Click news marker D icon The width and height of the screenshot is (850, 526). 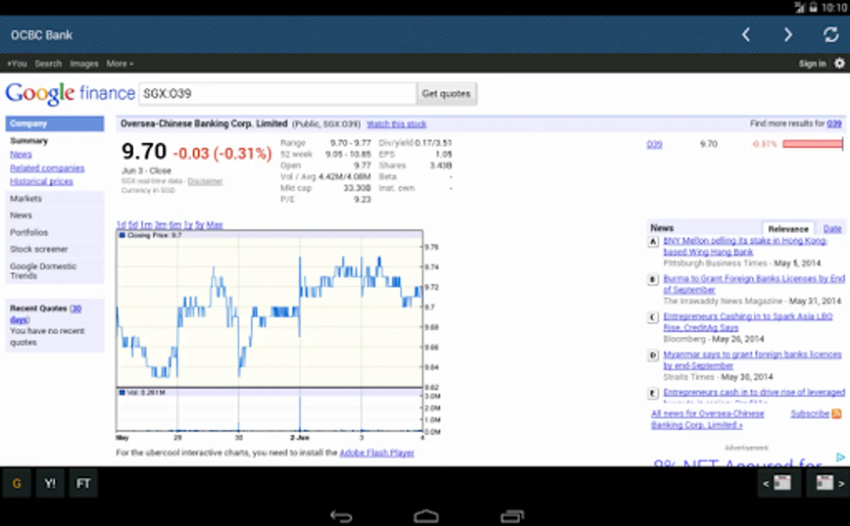(654, 355)
